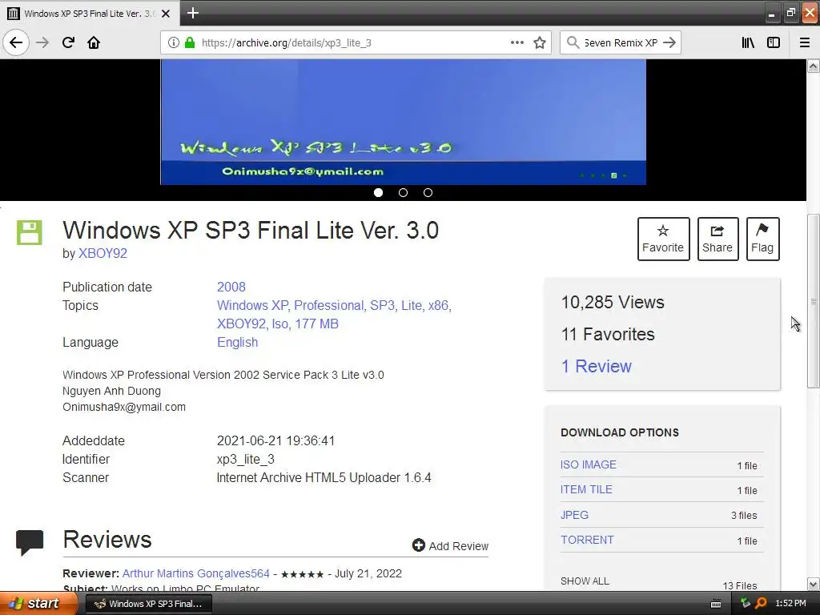Open the Iso topic link
Screen dimensions: 820x615
click(x=279, y=324)
